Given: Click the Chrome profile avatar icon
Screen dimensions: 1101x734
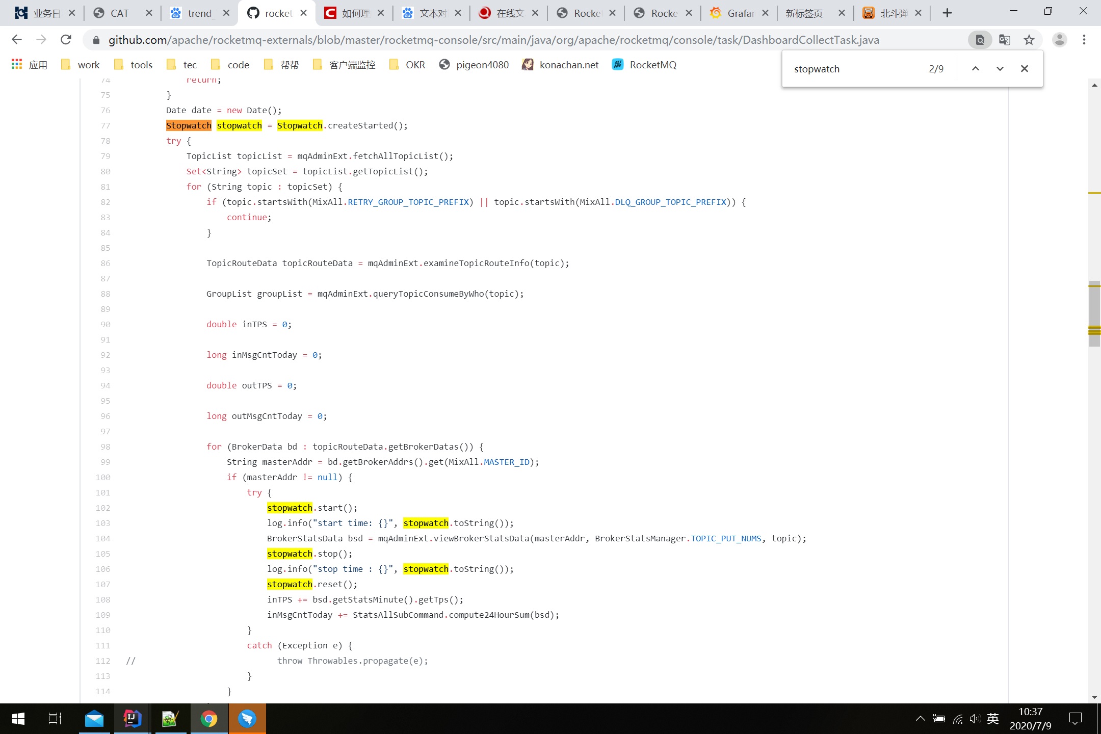Looking at the screenshot, I should pyautogui.click(x=1060, y=39).
